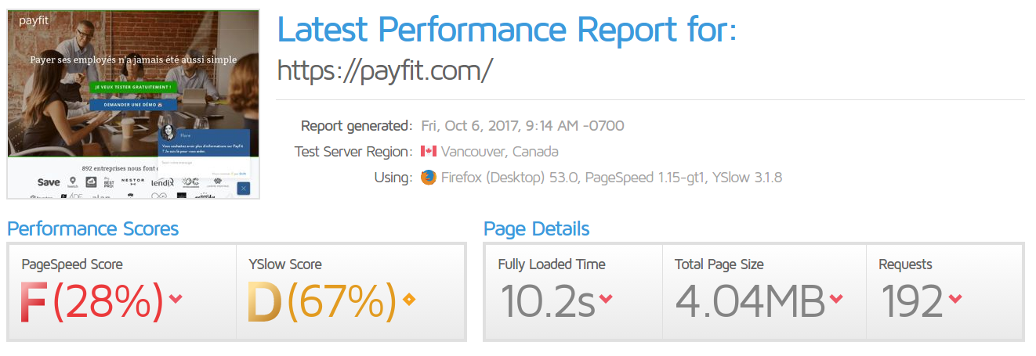Image resolution: width=1036 pixels, height=356 pixels.
Task: Click the red arrow next to 10.2s
Action: coord(606,299)
